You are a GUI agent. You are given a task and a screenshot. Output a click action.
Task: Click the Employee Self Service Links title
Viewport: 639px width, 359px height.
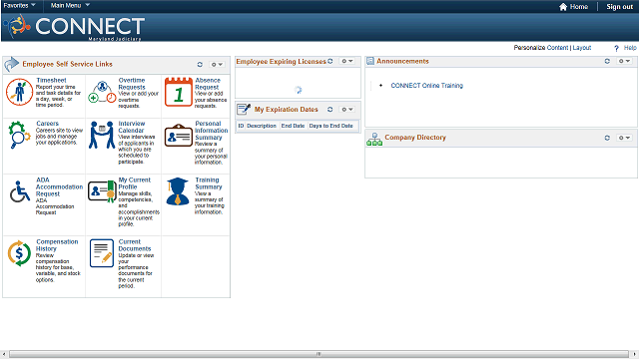67,64
